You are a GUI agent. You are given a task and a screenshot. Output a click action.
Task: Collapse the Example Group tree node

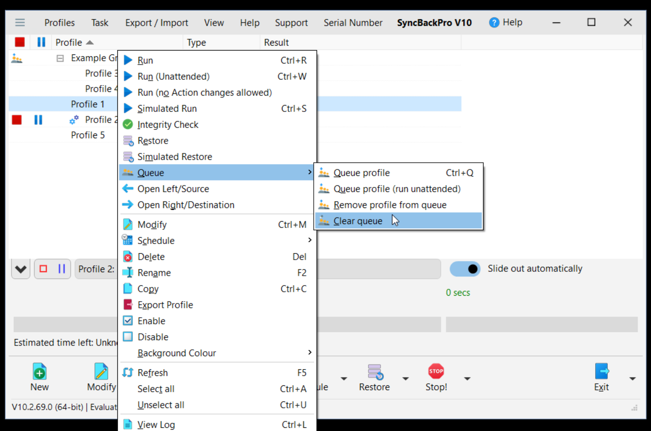[60, 58]
